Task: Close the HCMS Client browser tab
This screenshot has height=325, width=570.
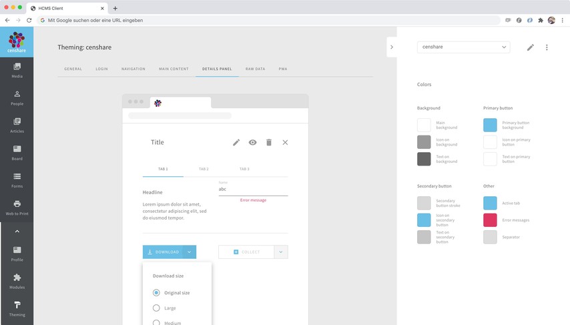Action: pyautogui.click(x=102, y=9)
